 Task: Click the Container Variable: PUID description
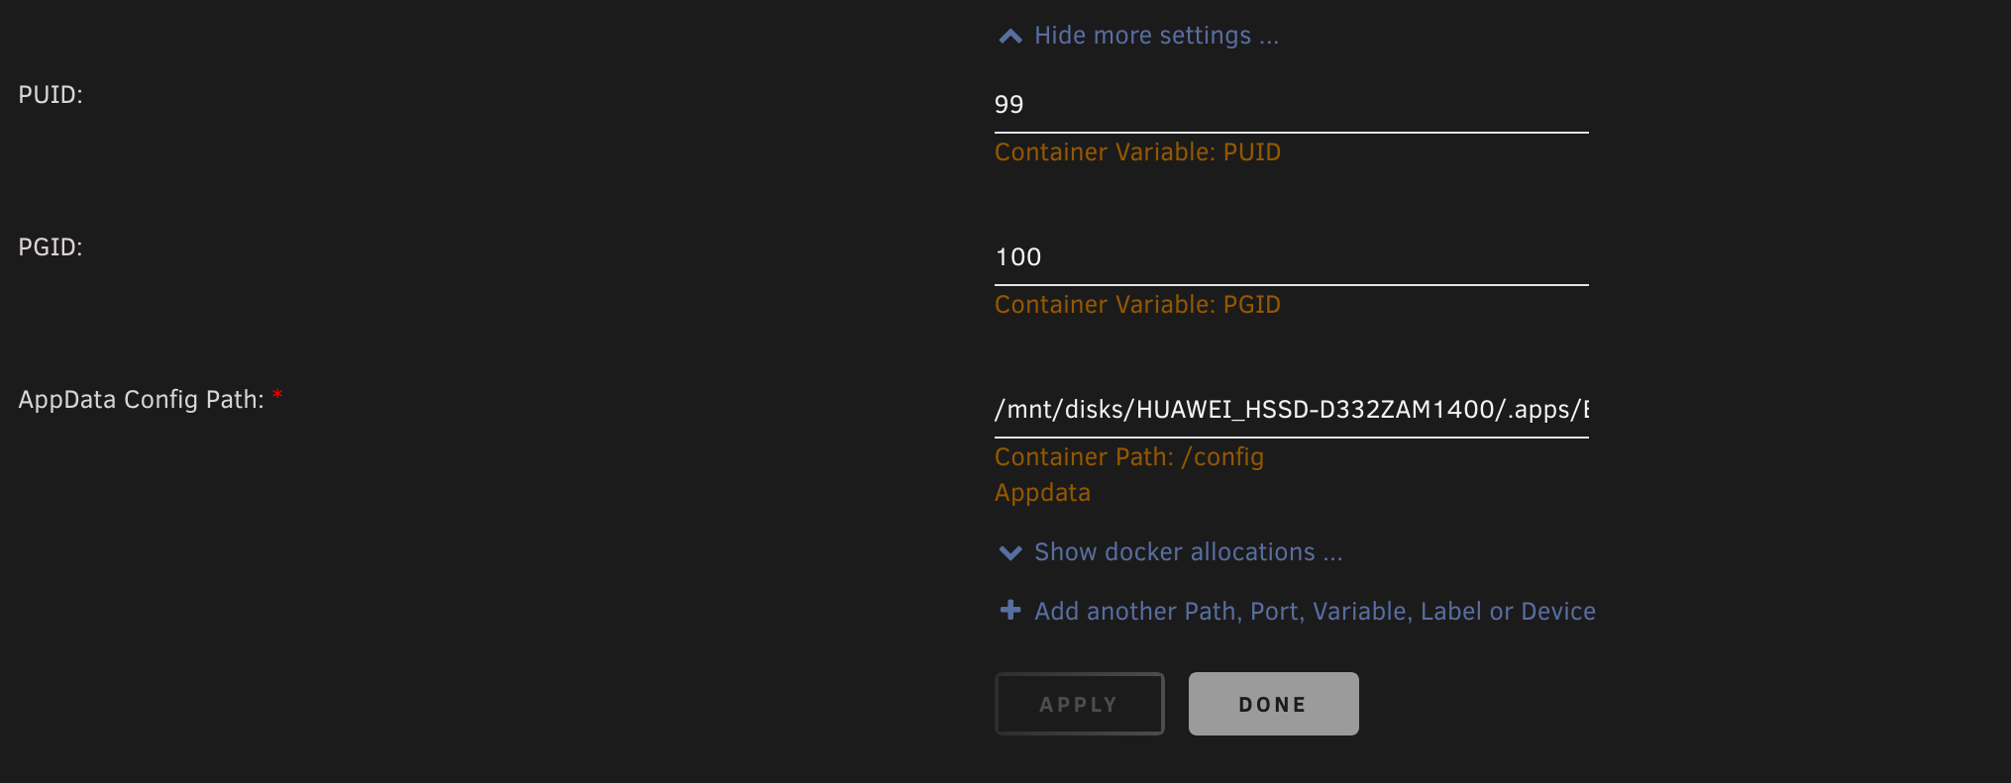point(1137,152)
